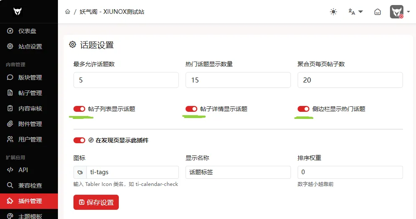Image resolution: width=416 pixels, height=219 pixels.
Task: Open 帖子管理 in the sidebar
Action: [x=29, y=93]
